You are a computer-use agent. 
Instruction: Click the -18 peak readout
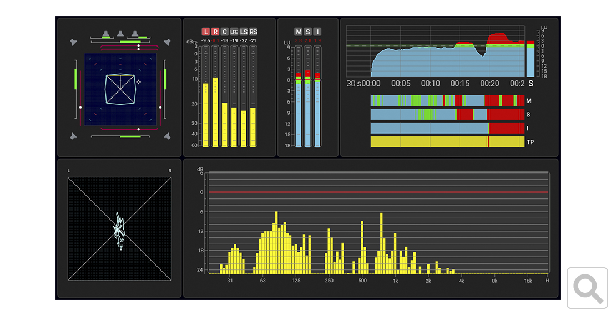coord(224,40)
